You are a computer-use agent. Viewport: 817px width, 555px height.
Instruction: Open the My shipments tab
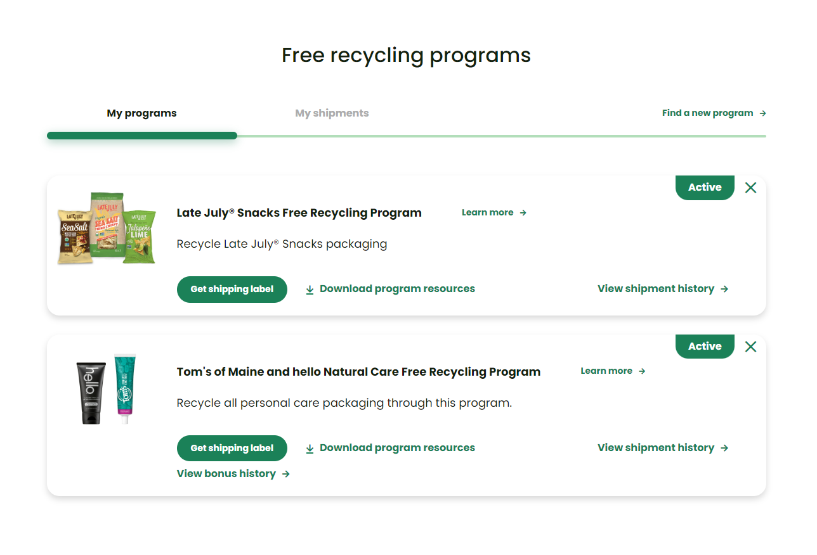click(x=332, y=113)
